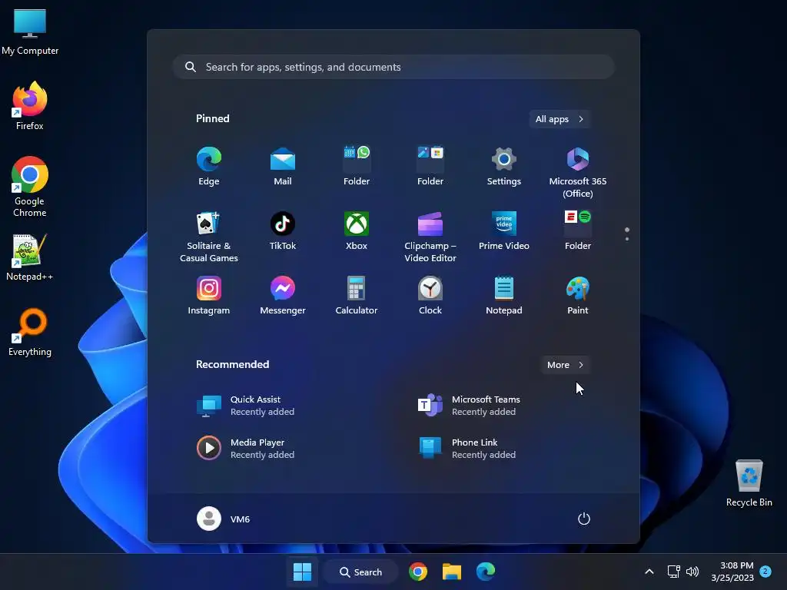This screenshot has height=590, width=787.
Task: Launch the Clock app
Action: point(430,296)
